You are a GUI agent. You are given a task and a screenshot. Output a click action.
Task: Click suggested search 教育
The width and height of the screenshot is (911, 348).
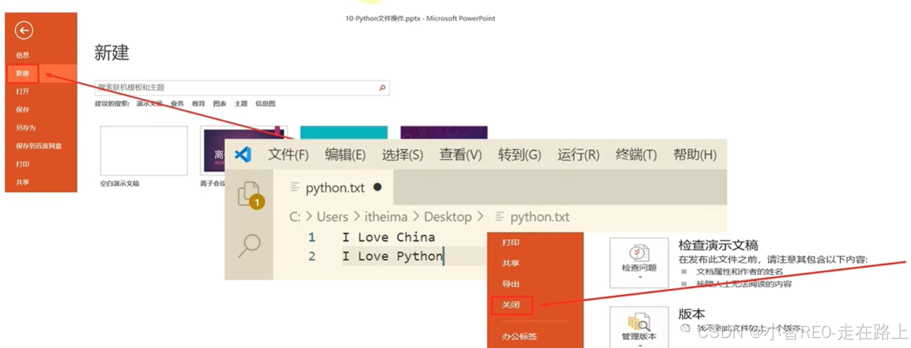point(198,104)
